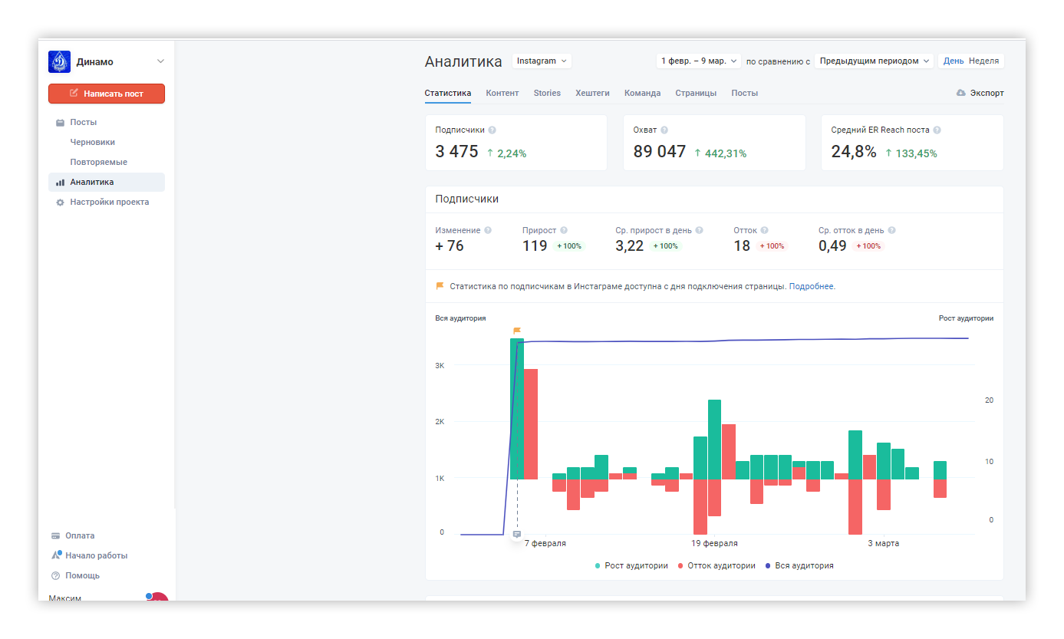The image size is (1064, 639).
Task: Open the Instagram network dropdown
Action: (542, 61)
